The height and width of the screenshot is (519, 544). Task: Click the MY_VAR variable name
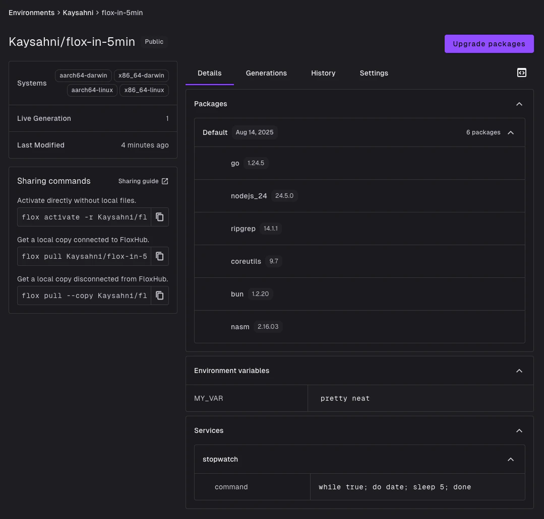click(209, 398)
